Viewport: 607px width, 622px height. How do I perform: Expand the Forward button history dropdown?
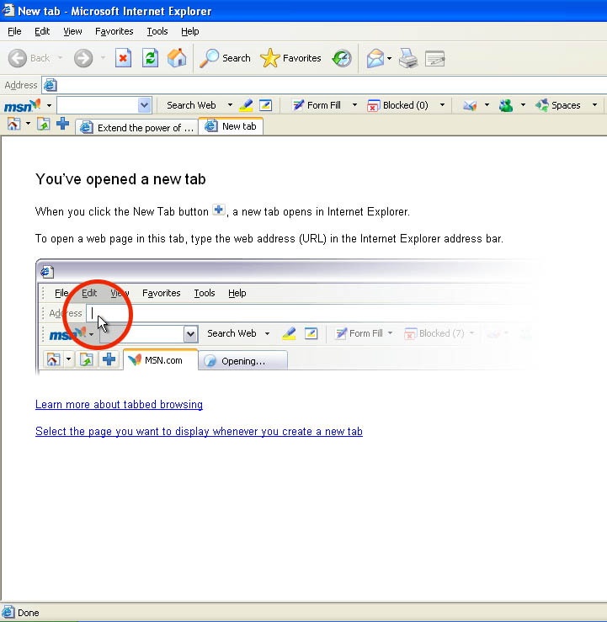pyautogui.click(x=104, y=58)
